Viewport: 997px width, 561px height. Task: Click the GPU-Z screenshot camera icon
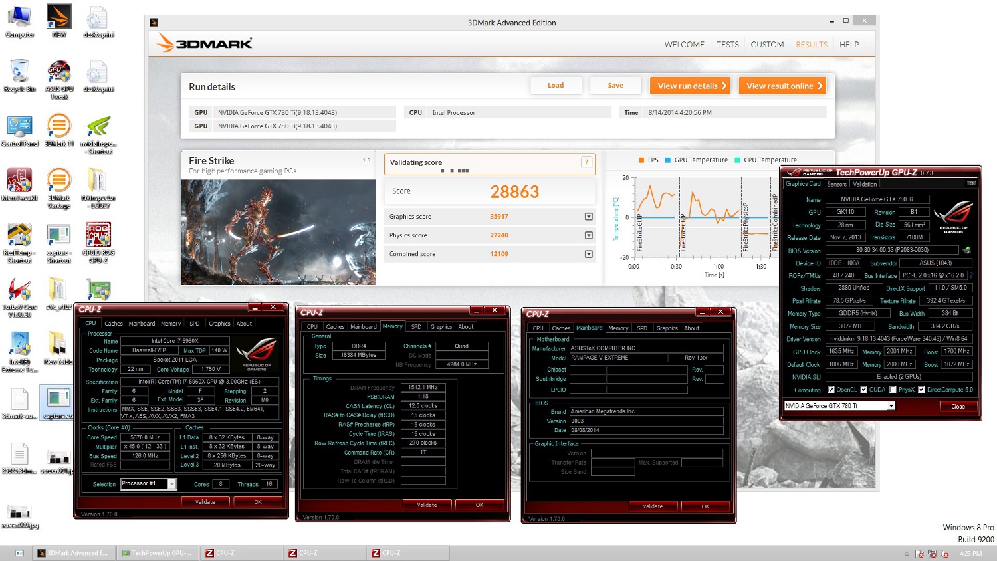coord(971,183)
